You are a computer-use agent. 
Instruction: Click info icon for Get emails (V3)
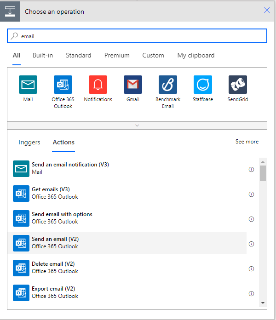(251, 194)
